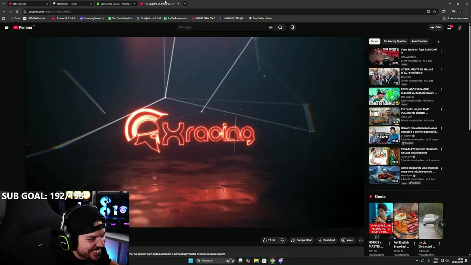This screenshot has width=471, height=265.
Task: Open Discord from the taskbar
Action: (281, 261)
